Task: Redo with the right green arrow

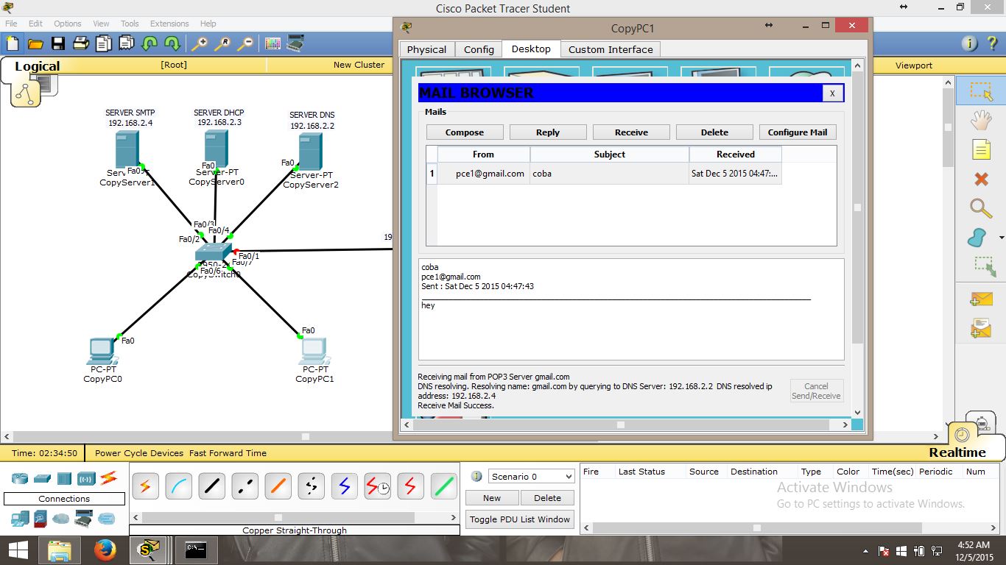Action: (172, 43)
